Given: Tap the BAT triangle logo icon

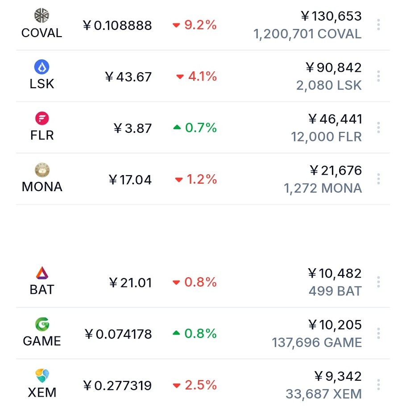Looking at the screenshot, I should pyautogui.click(x=42, y=273).
